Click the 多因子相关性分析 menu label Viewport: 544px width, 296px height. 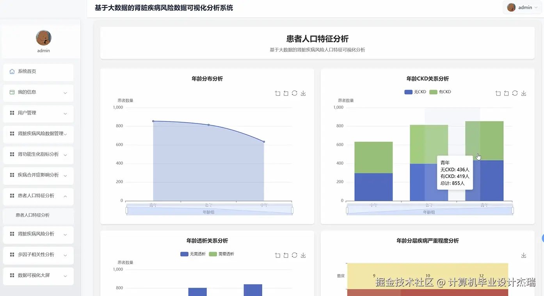coord(36,255)
